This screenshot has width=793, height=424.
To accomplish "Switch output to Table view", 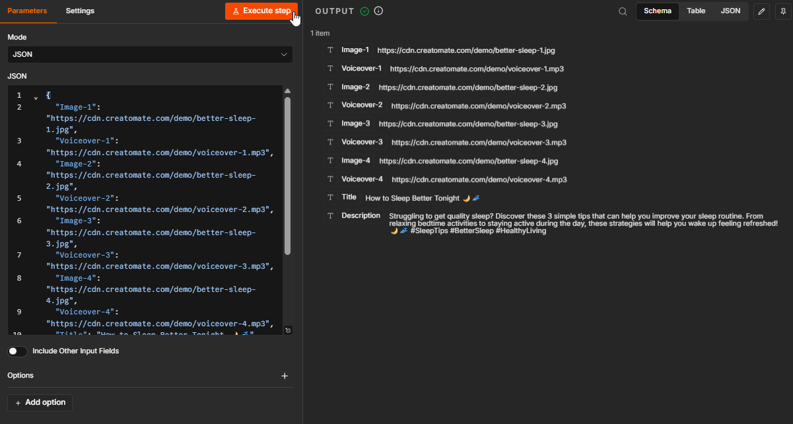I will point(696,11).
